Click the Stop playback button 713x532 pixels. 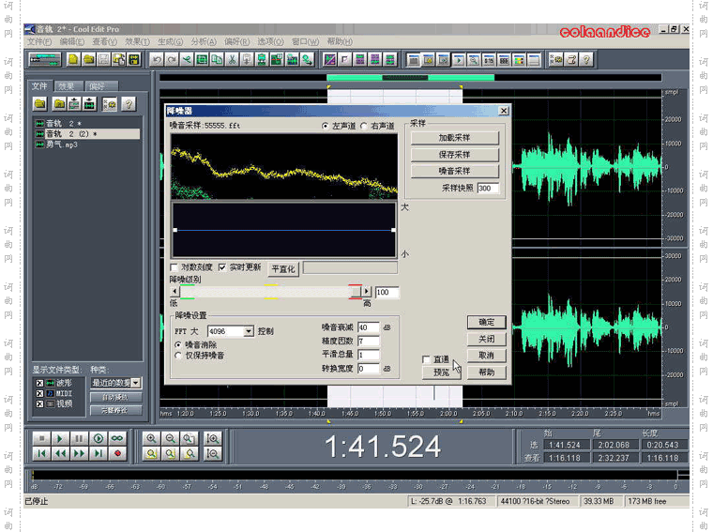point(41,438)
